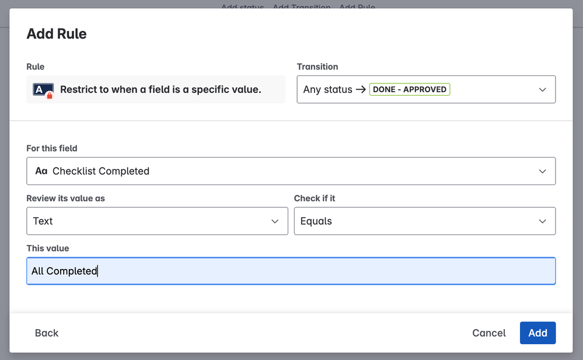Go Back to the previous step
Viewport: 583px width, 360px height.
point(47,333)
